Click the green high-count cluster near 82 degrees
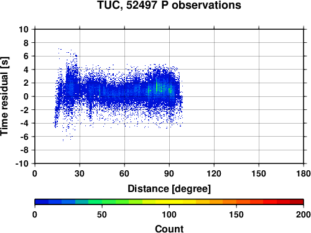The height and width of the screenshot is (233, 311). [157, 85]
